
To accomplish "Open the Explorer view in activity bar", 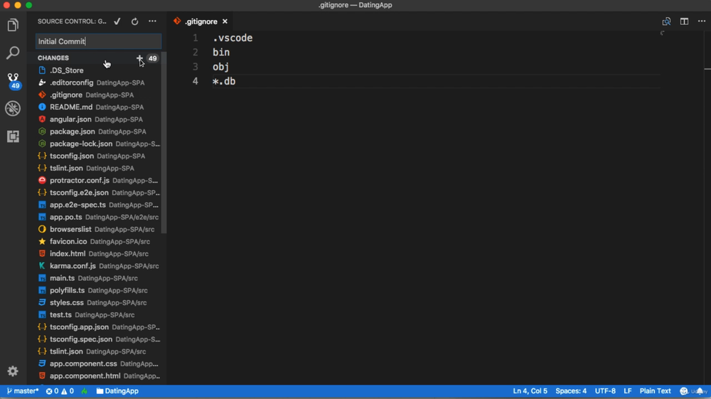I will tap(13, 25).
